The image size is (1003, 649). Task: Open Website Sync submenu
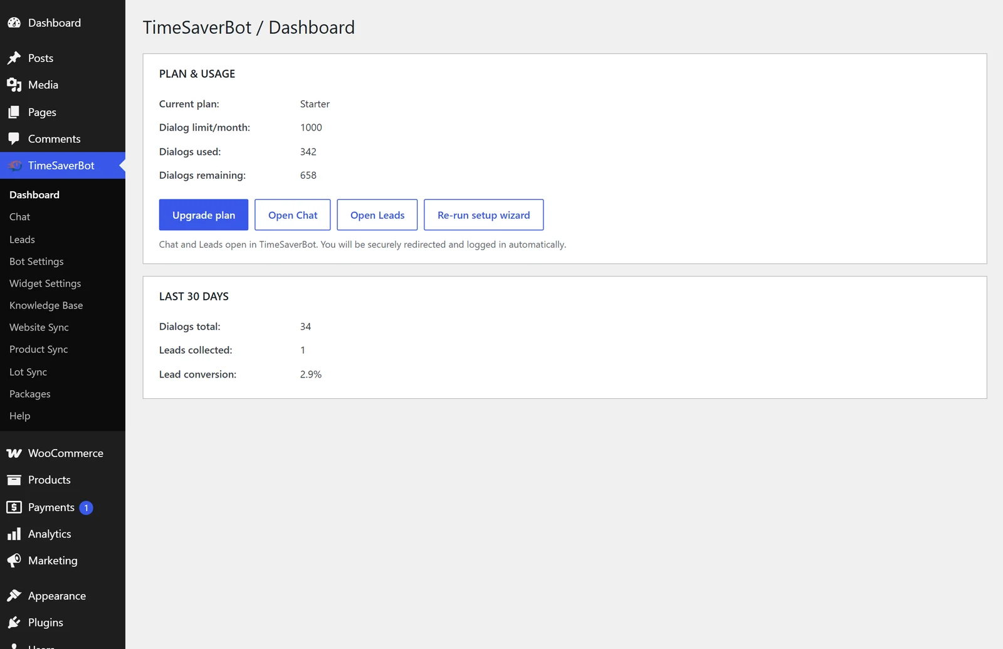(x=39, y=327)
